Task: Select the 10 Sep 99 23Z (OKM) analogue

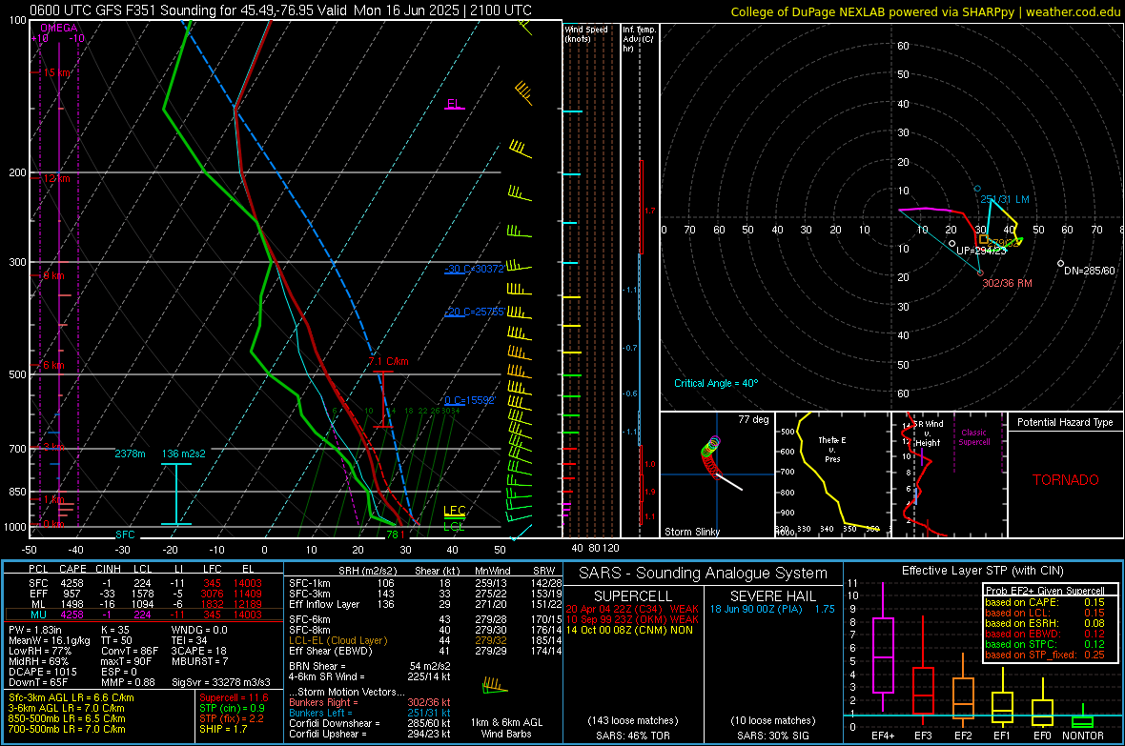Action: click(632, 619)
